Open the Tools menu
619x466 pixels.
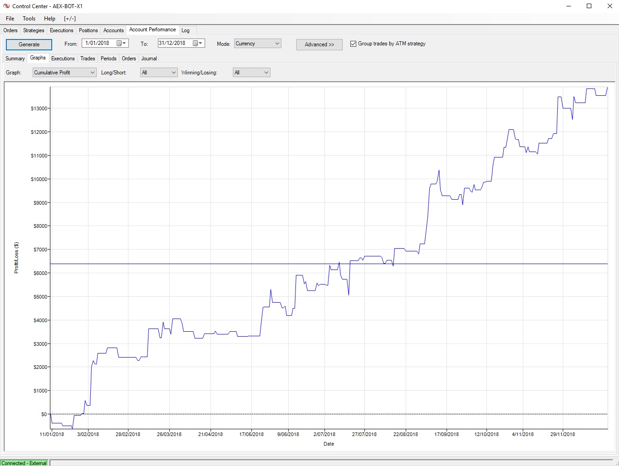point(29,19)
